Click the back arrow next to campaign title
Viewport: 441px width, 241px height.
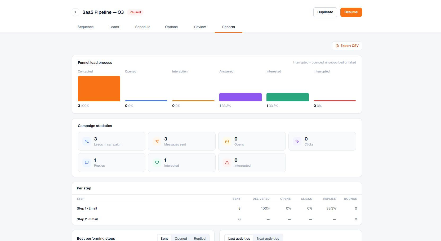point(75,12)
